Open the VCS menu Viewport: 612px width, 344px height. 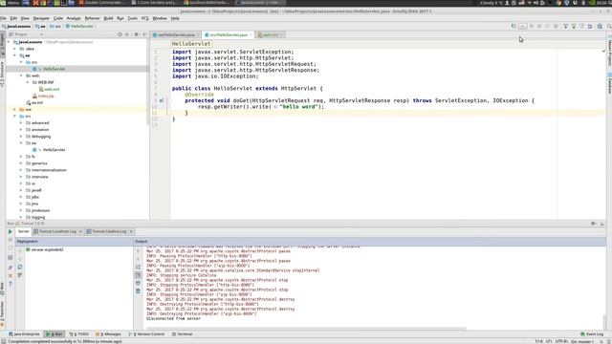[x=144, y=18]
